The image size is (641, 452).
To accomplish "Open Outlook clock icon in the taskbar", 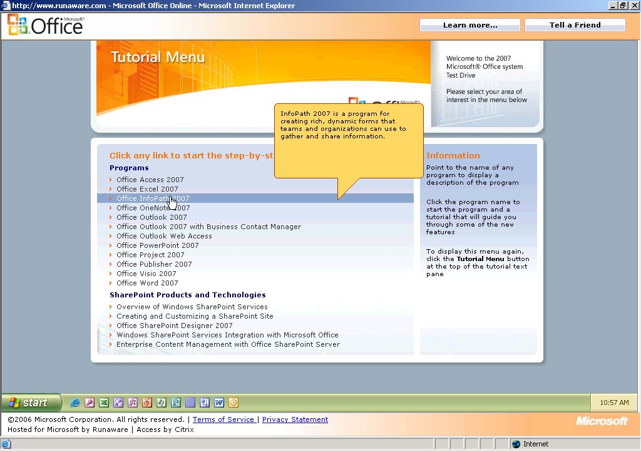I will (233, 403).
